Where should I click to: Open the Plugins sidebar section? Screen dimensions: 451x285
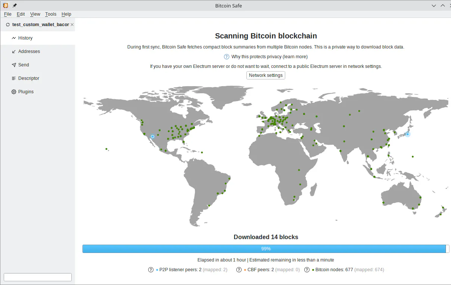tap(38, 92)
